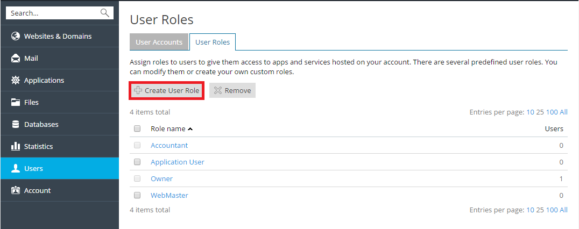Toggle the select-all checkbox in table header
Image resolution: width=579 pixels, height=229 pixels.
pyautogui.click(x=137, y=128)
